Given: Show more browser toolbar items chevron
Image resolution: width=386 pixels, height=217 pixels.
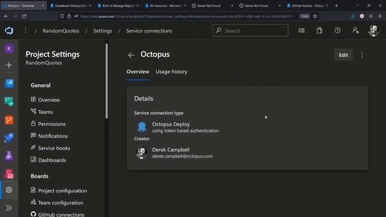Looking at the screenshot, I should point(371,16).
